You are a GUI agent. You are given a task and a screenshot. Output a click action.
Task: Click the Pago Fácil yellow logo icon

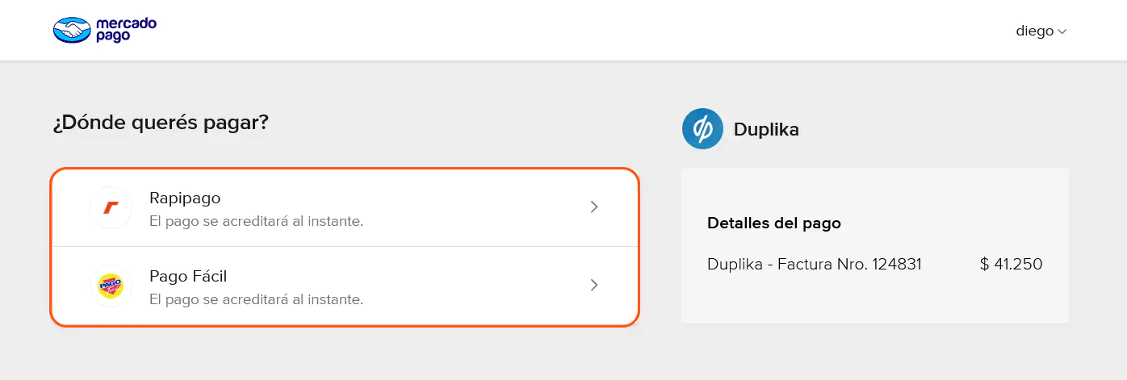click(x=111, y=286)
